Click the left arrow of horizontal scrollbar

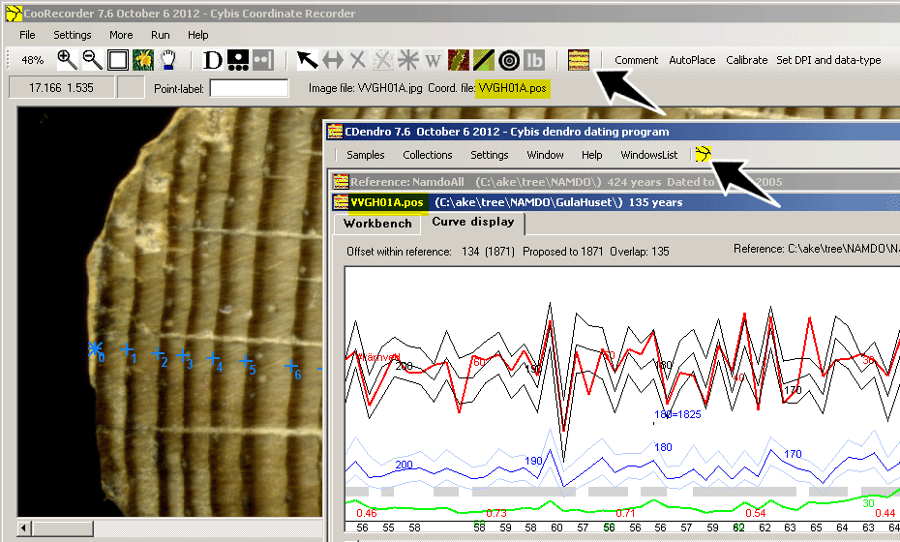[x=24, y=527]
